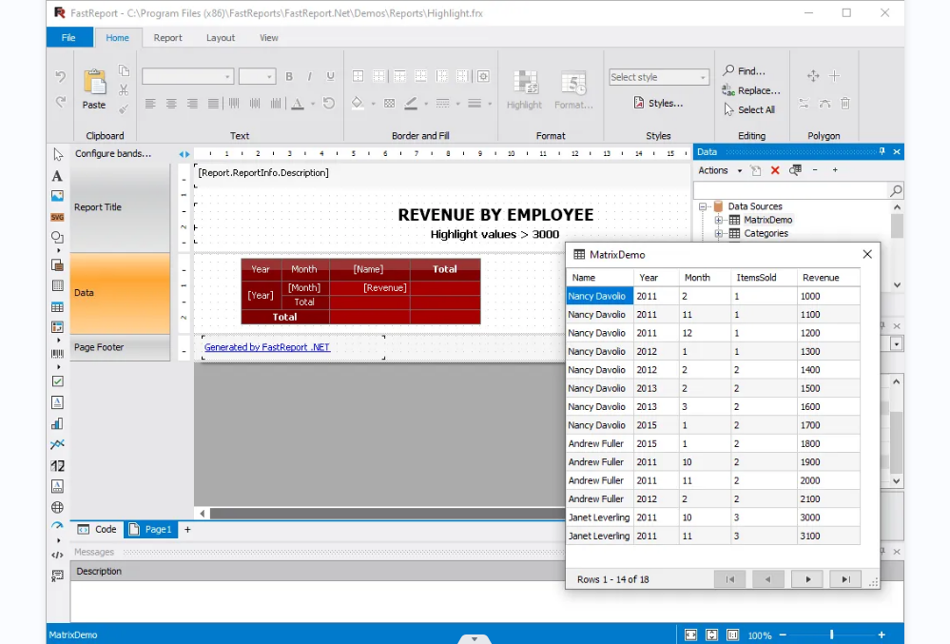Expand the Categories data source node

coord(719,233)
